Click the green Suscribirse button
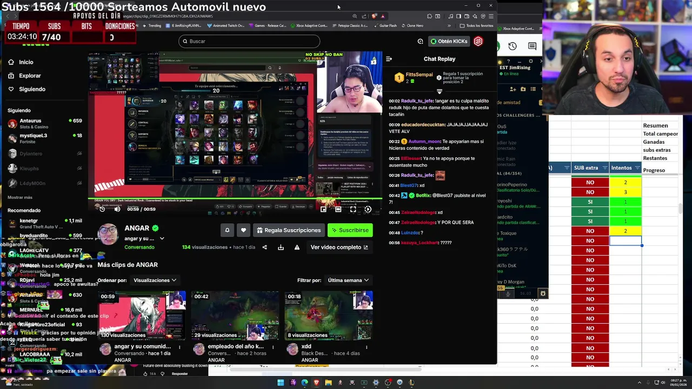Viewport: 692px width, 389px height. 350,230
